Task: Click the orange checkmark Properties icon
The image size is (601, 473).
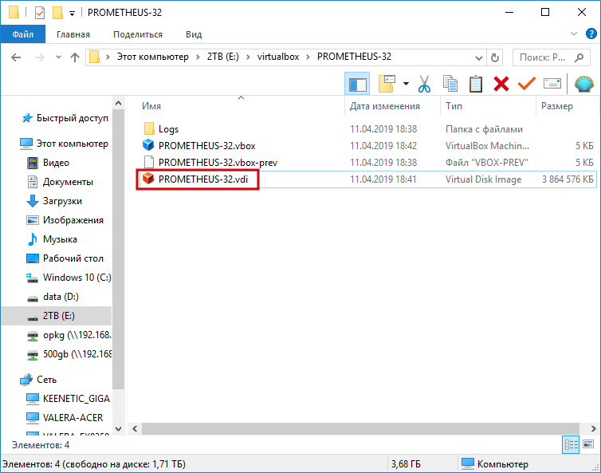Action: pos(527,83)
